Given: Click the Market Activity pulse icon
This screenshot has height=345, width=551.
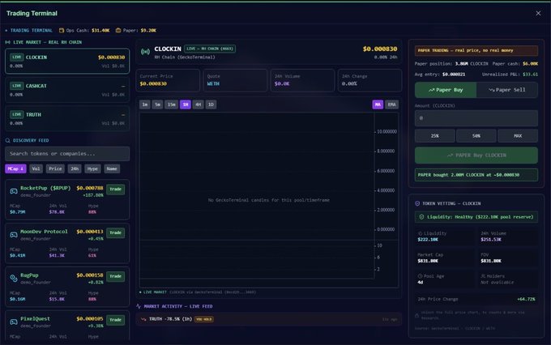Looking at the screenshot, I should [x=139, y=306].
